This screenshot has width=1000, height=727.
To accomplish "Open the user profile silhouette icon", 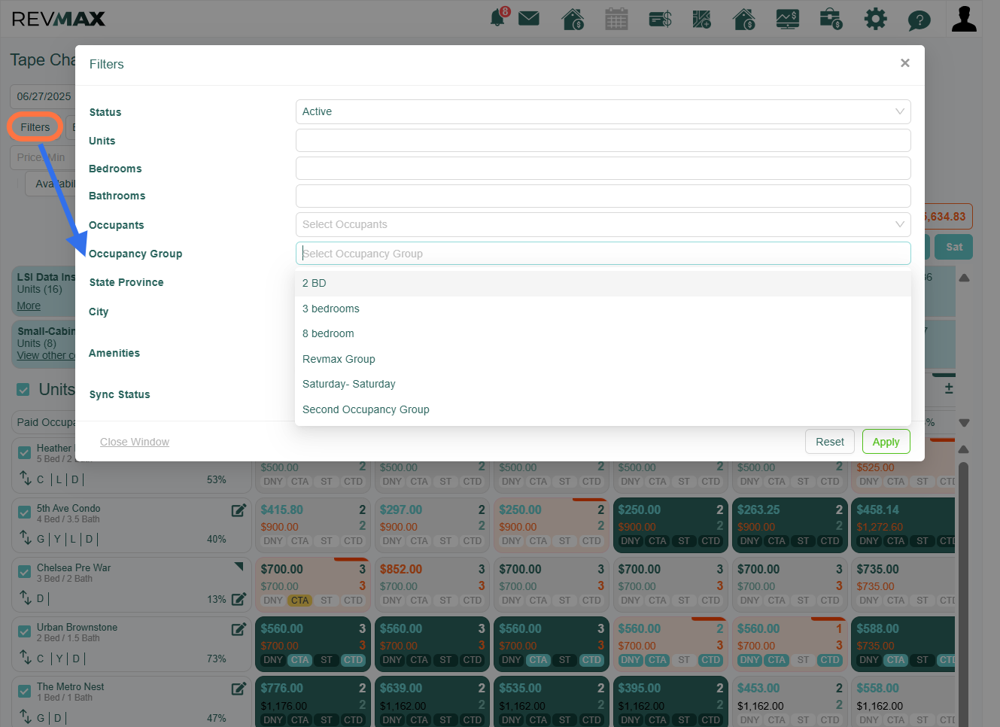I will [964, 19].
